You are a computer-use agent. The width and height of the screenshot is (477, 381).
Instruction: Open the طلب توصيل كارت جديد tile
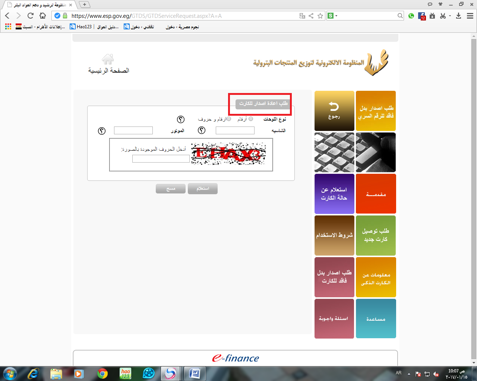tap(376, 236)
